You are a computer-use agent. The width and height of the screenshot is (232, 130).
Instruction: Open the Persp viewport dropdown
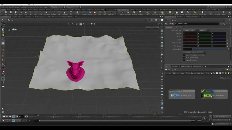point(148,27)
